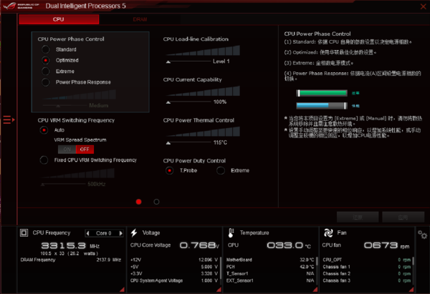
Task: Click the Chassis fan 1 row
Action: (x=367, y=267)
